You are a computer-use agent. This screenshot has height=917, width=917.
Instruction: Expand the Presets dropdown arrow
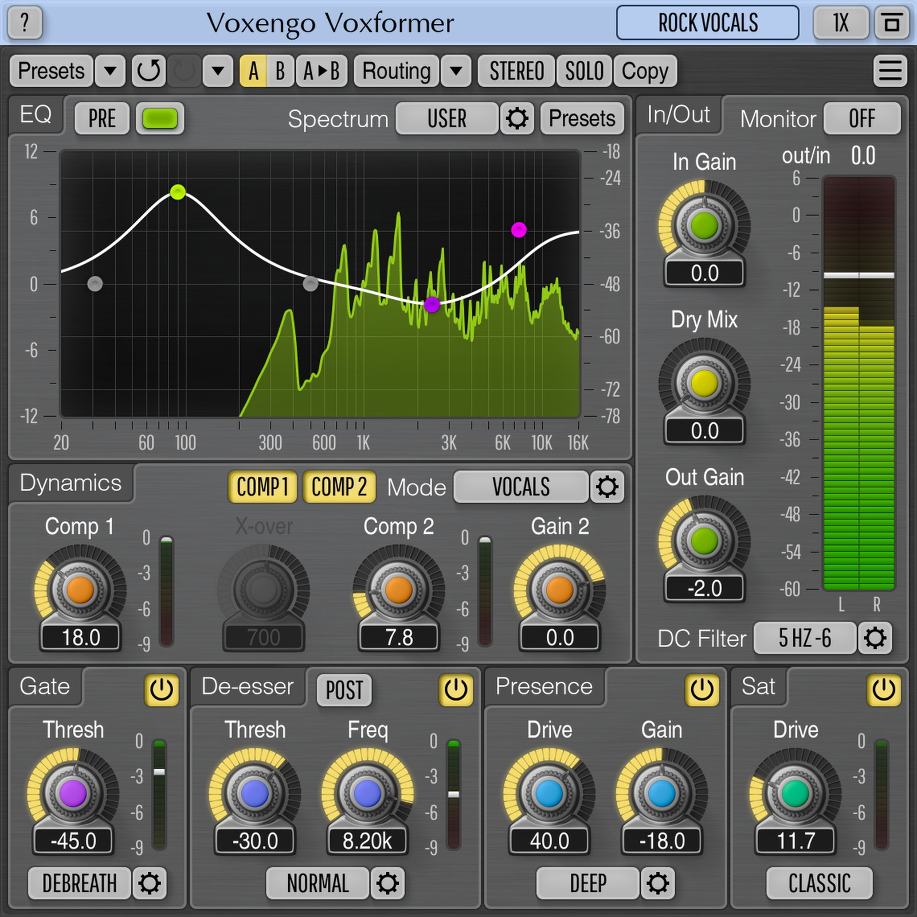(110, 71)
